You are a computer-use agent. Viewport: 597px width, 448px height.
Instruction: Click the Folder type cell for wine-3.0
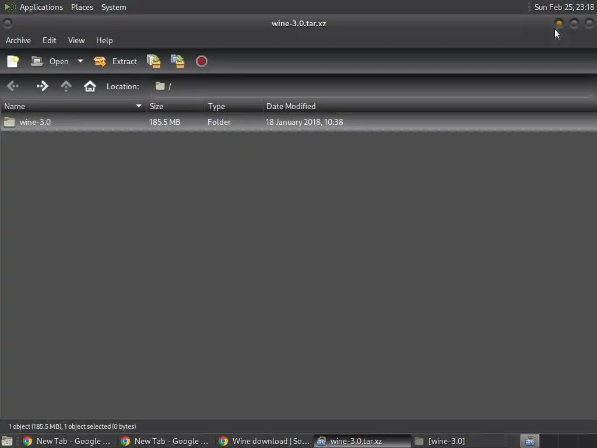[x=219, y=123]
